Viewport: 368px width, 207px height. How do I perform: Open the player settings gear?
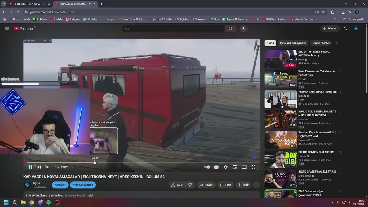[226, 167]
